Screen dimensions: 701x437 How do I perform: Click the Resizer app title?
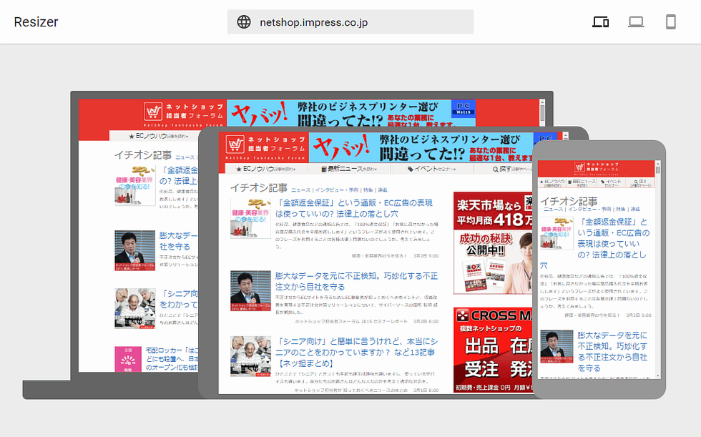tap(36, 22)
